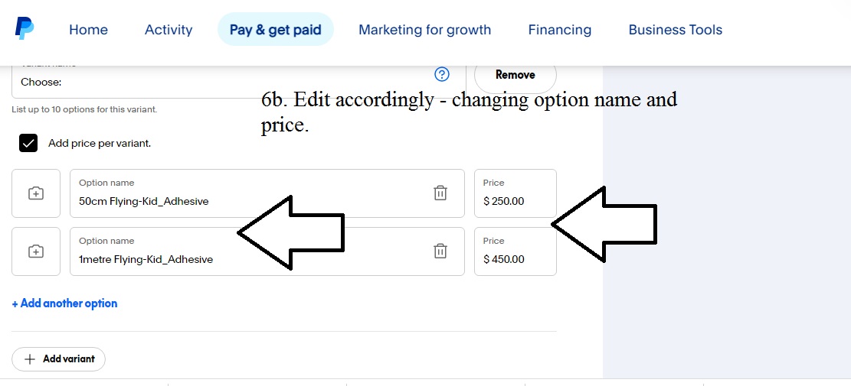The height and width of the screenshot is (386, 851).
Task: Open help icon beside variant name
Action: [442, 75]
